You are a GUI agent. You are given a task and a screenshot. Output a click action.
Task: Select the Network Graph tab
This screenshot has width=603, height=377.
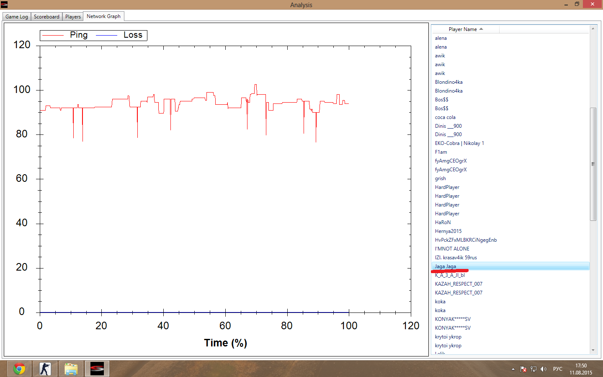pos(103,16)
